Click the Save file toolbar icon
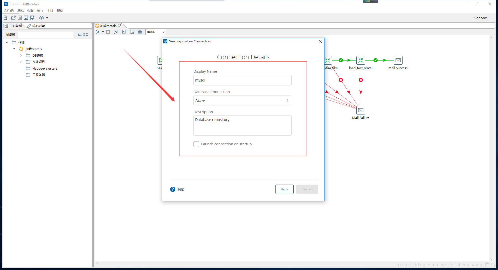Image resolution: width=498 pixels, height=270 pixels. (26, 18)
